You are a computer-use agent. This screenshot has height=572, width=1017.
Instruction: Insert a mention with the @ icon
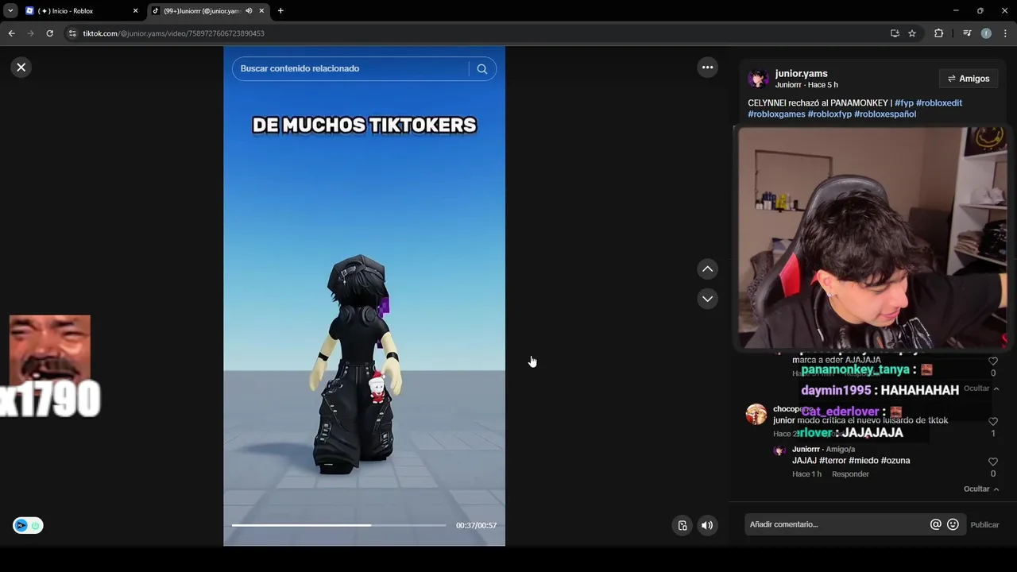[x=935, y=524]
